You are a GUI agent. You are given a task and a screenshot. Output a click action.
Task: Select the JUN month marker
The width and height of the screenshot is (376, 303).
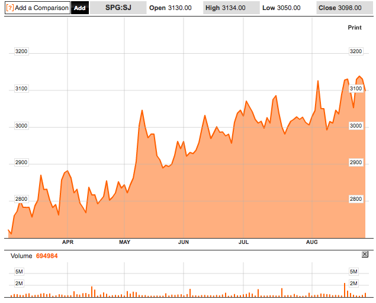point(184,242)
